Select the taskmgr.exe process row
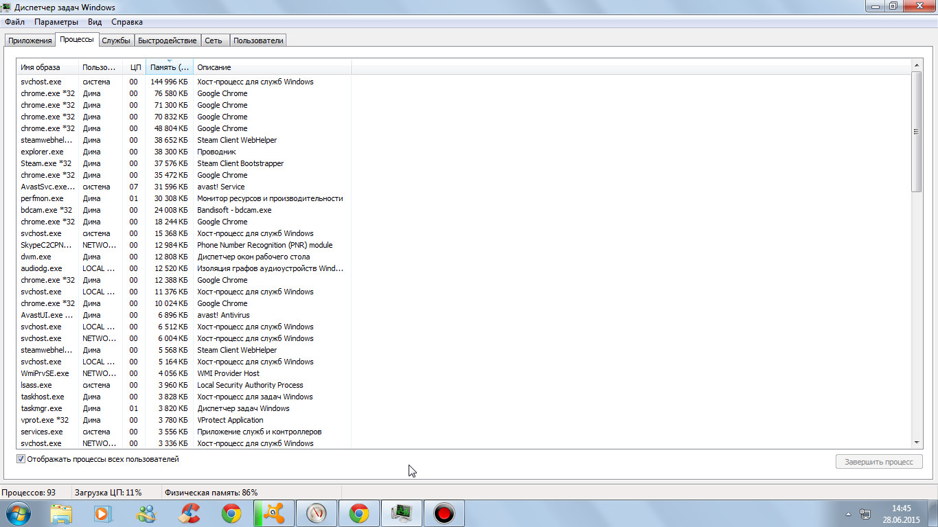 [184, 408]
